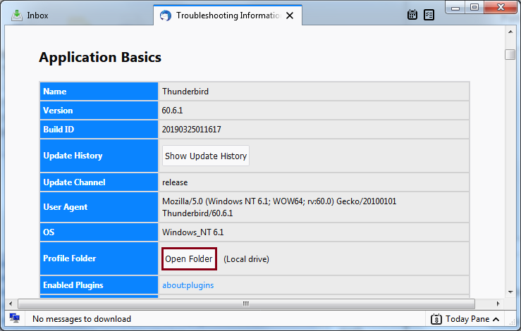Image resolution: width=521 pixels, height=331 pixels.
Task: Click the 'Version' row header
Action: (99, 111)
